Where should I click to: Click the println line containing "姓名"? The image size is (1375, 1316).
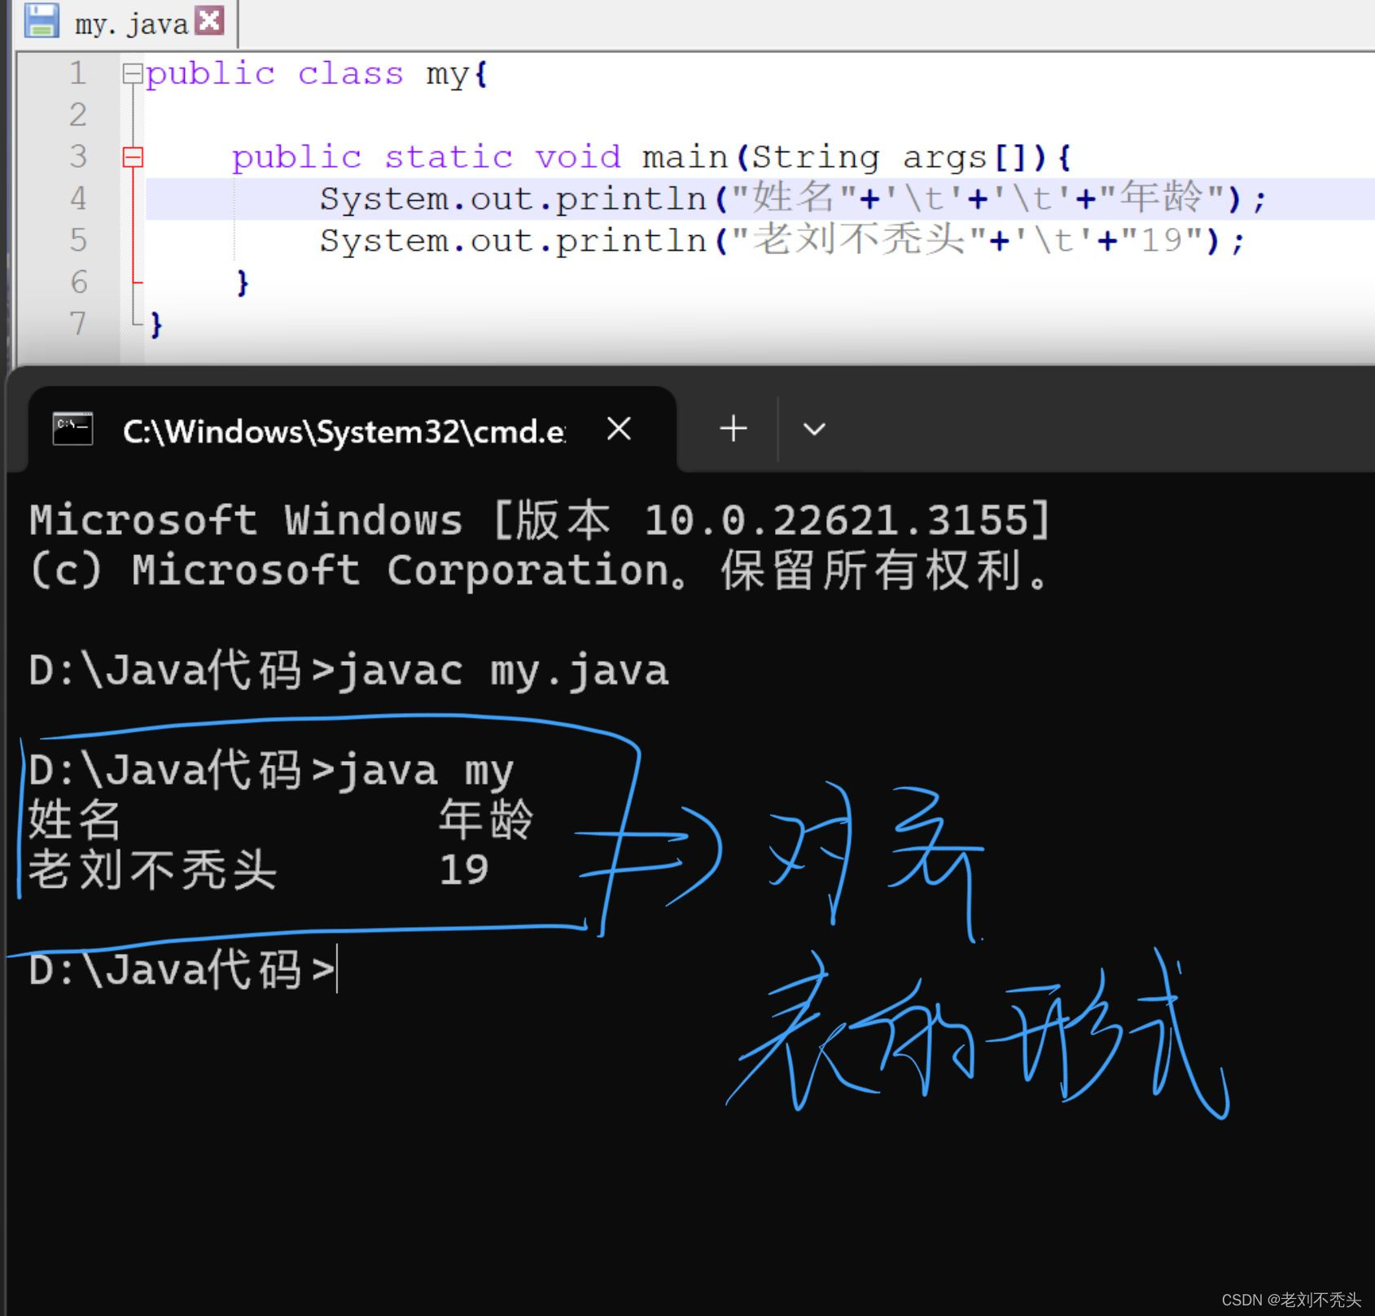[x=793, y=199]
